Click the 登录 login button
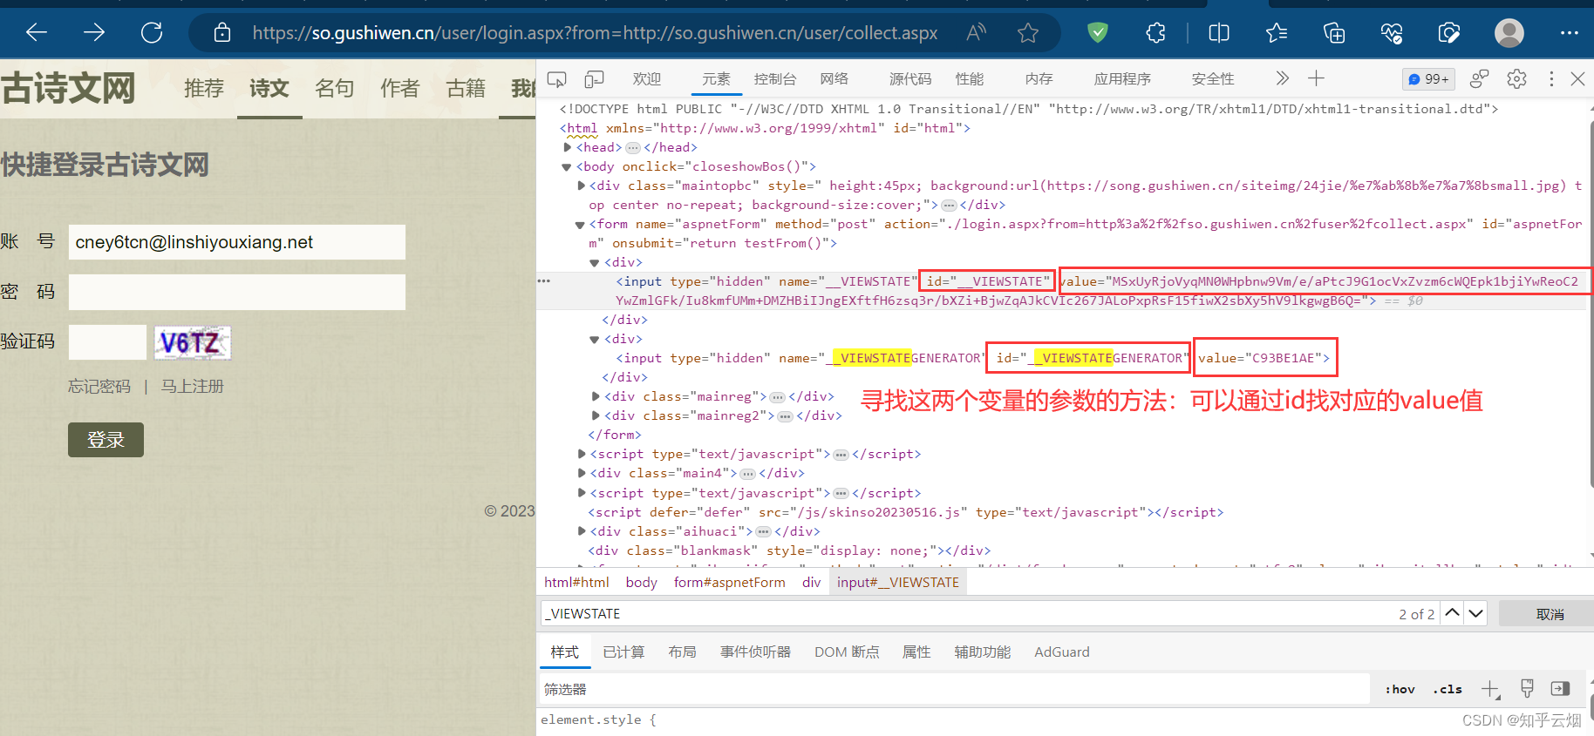This screenshot has width=1594, height=736. tap(106, 440)
